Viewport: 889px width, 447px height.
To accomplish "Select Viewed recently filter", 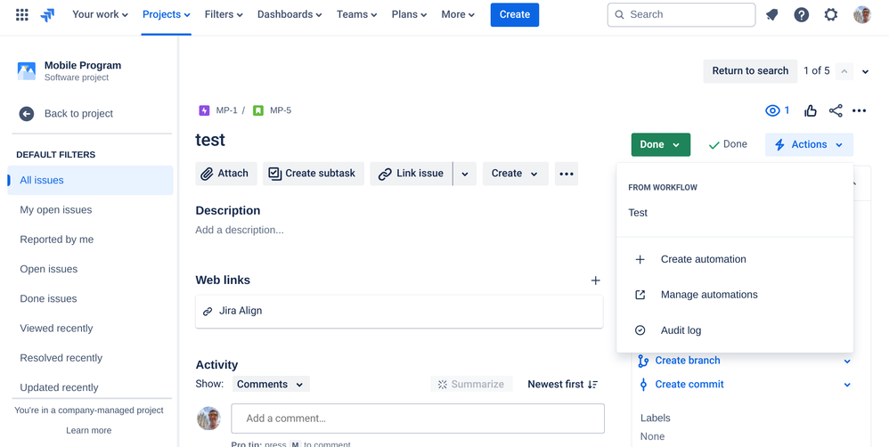I will click(90, 329).
